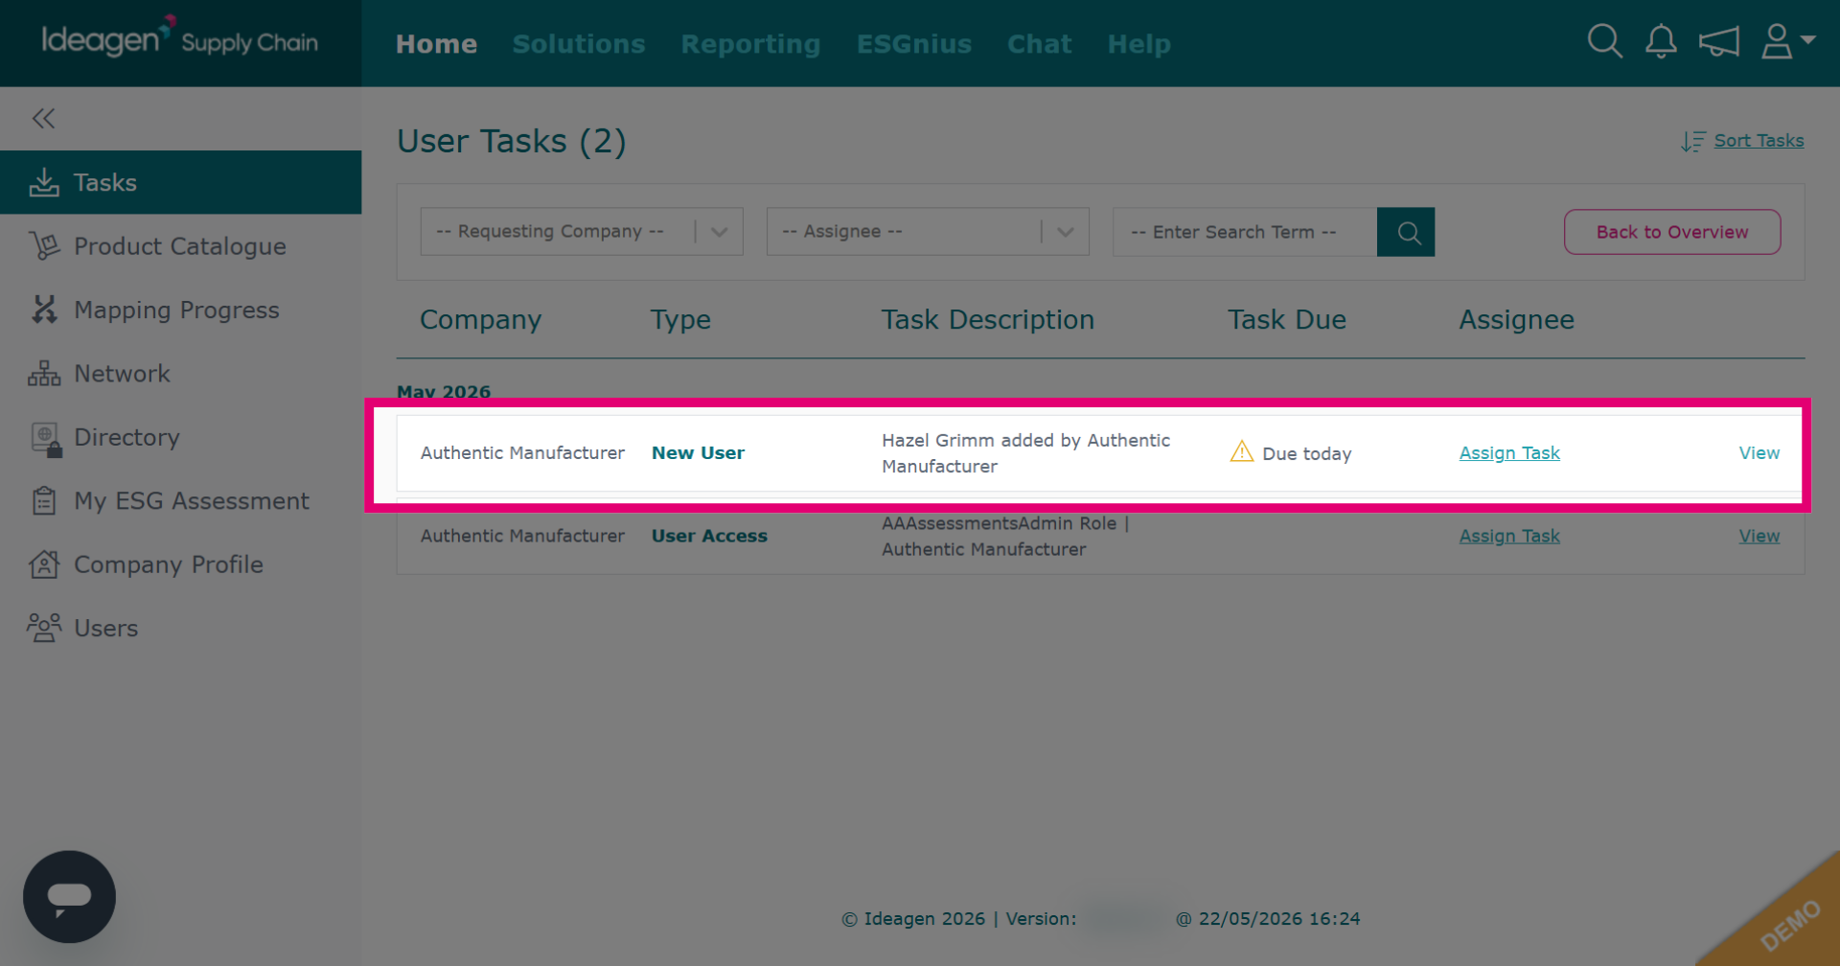The image size is (1840, 966).
Task: Click View for the User Access task
Action: click(x=1759, y=536)
